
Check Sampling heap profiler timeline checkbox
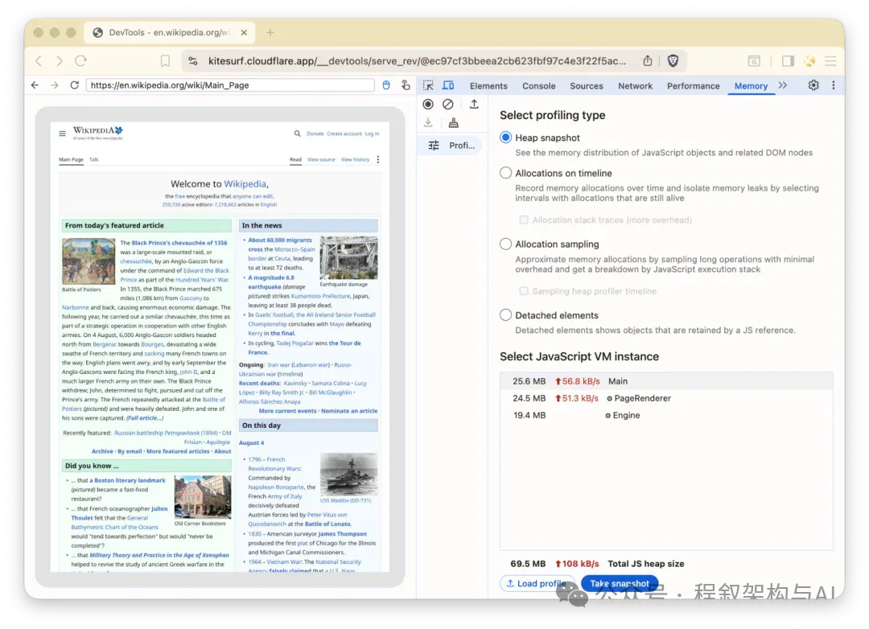523,291
